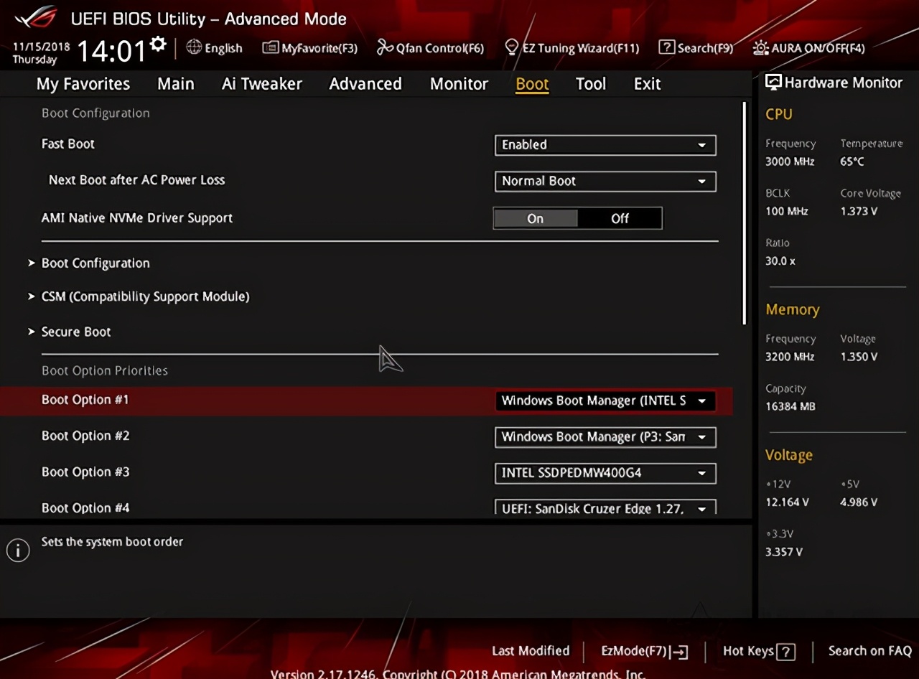Set AMI Native NVMe Driver Support to On
Viewport: 919px width, 679px height.
536,219
